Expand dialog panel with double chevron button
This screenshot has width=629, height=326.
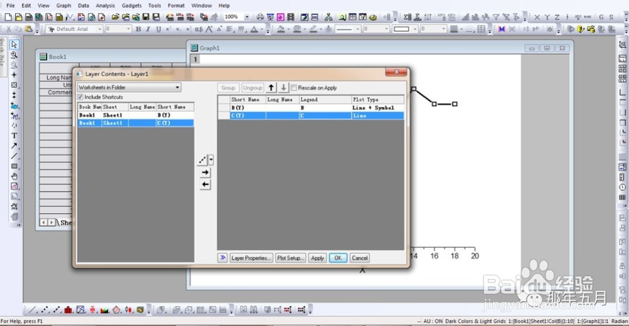[x=223, y=258]
